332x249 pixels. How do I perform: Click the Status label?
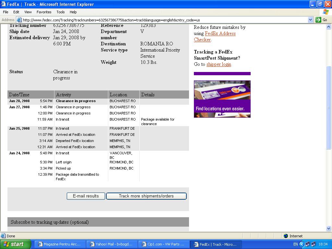(16, 72)
